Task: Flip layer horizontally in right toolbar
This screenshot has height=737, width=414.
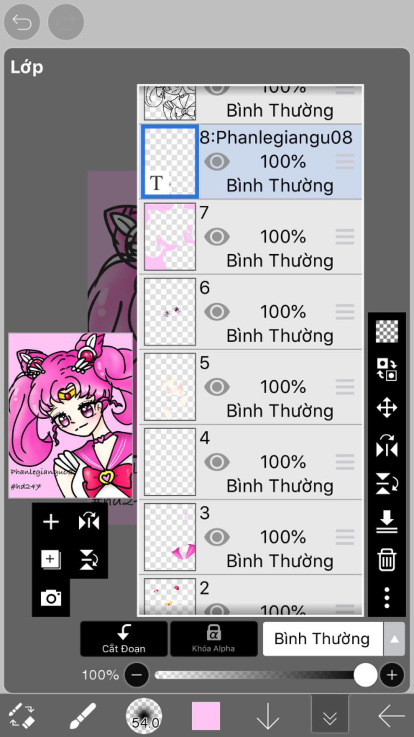Action: pos(387,445)
